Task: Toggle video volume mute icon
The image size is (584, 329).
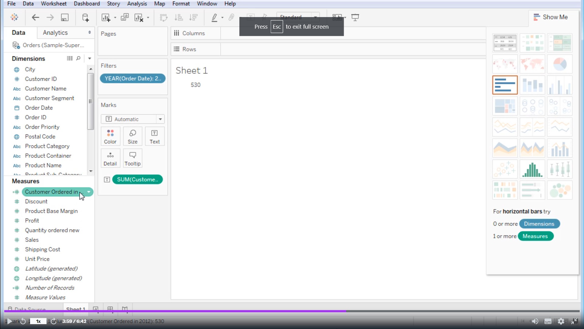Action: tap(535, 321)
